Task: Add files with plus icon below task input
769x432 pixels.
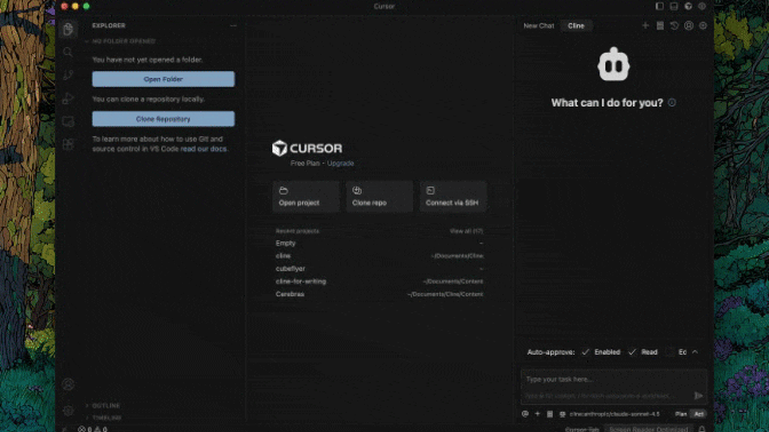Action: click(538, 414)
